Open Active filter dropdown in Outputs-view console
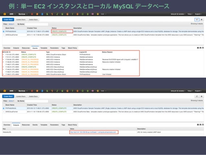The height and width of the screenshot is (155, 206). tap(11, 101)
